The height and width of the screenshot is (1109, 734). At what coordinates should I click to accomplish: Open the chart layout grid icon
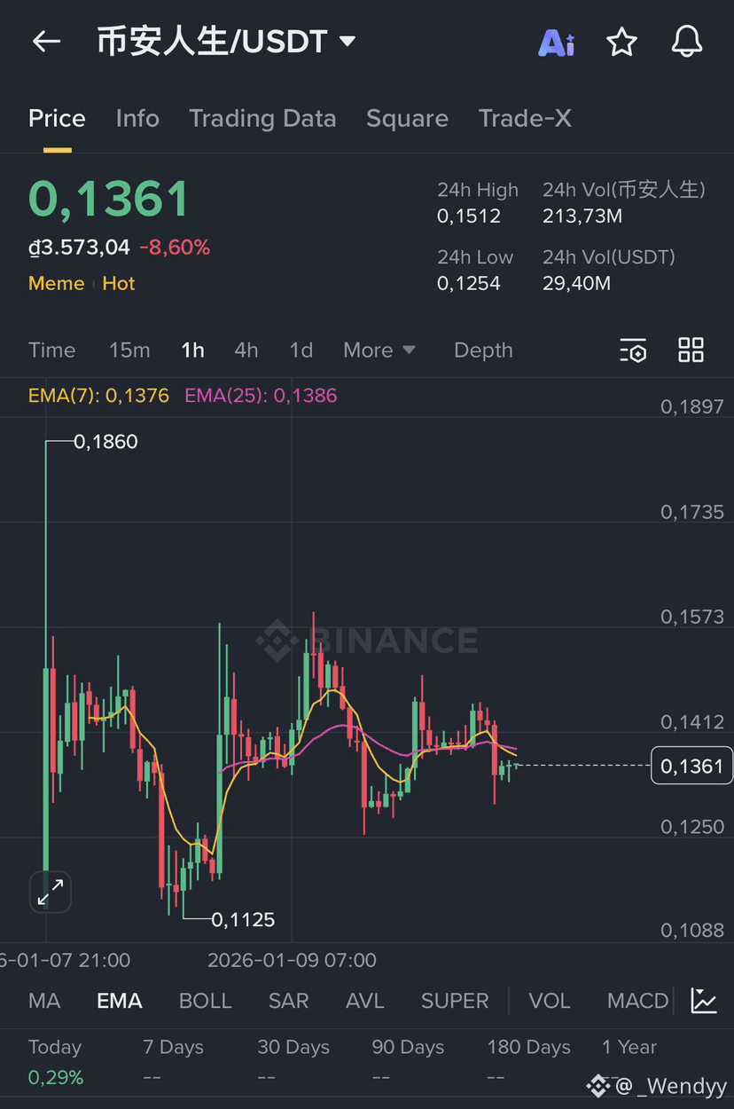(691, 350)
